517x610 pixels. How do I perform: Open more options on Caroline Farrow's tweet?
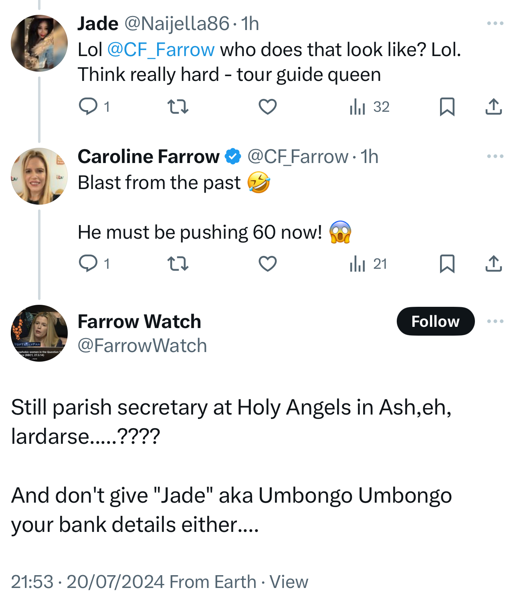tap(495, 156)
